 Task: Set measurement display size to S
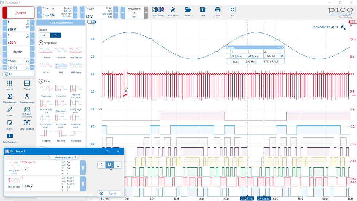point(101,165)
